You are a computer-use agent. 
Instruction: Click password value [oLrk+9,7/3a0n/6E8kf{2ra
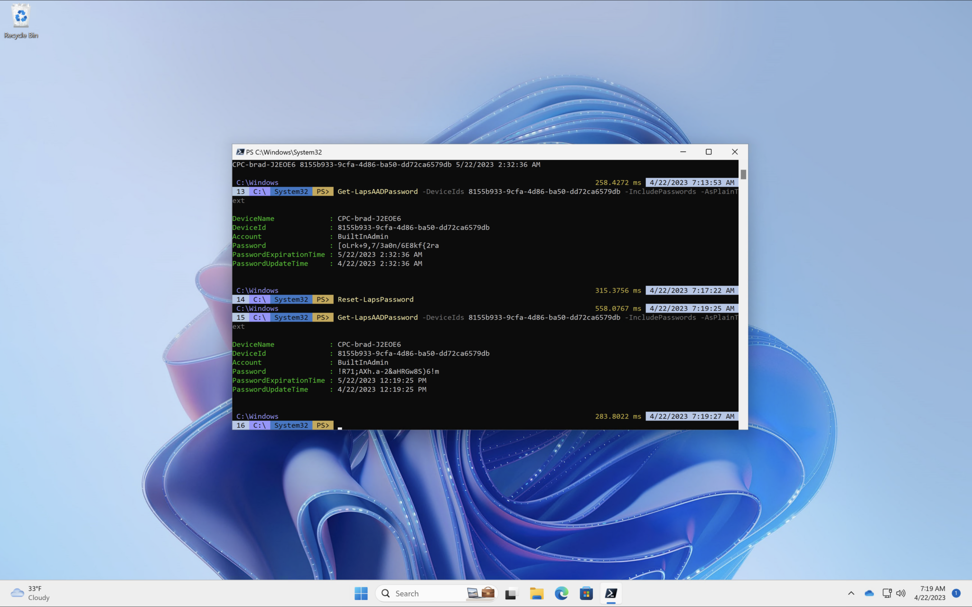388,246
